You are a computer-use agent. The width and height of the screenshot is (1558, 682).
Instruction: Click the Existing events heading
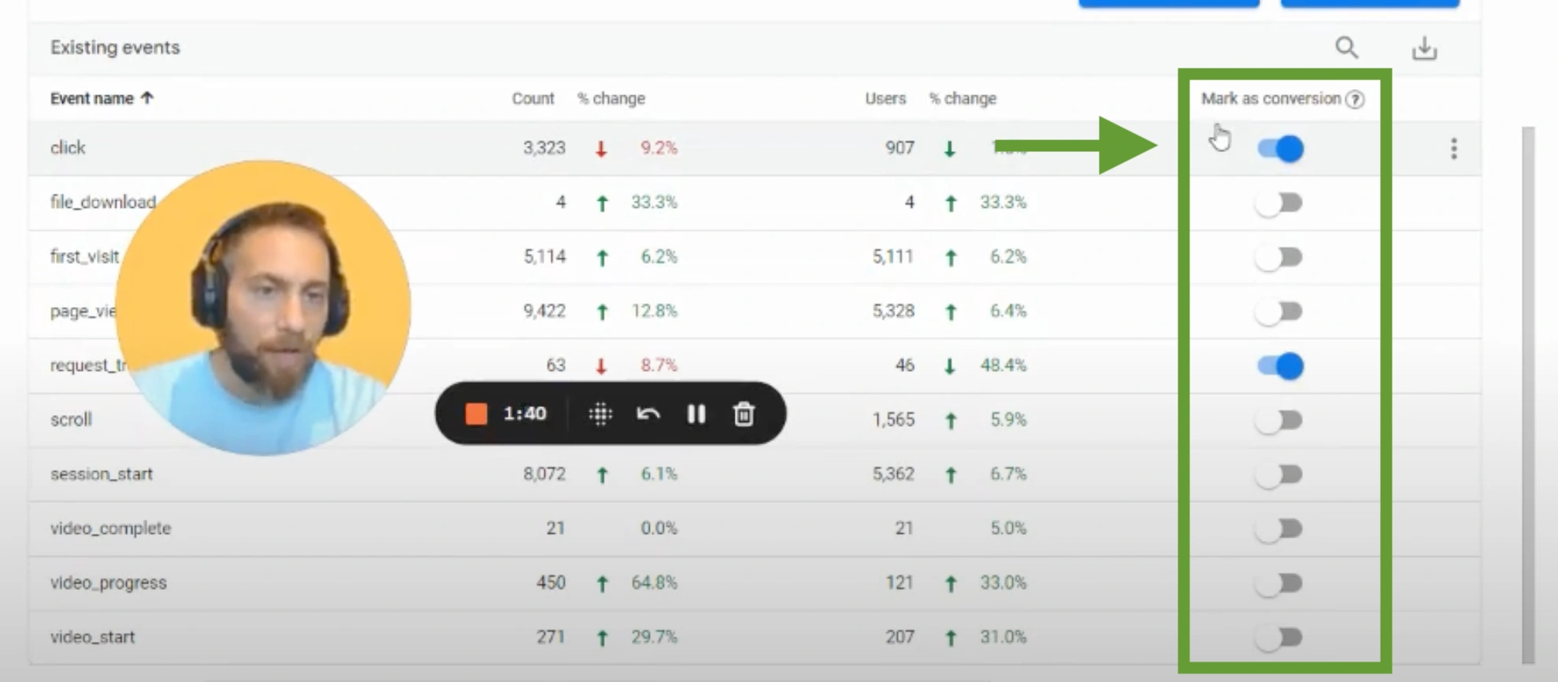[115, 48]
